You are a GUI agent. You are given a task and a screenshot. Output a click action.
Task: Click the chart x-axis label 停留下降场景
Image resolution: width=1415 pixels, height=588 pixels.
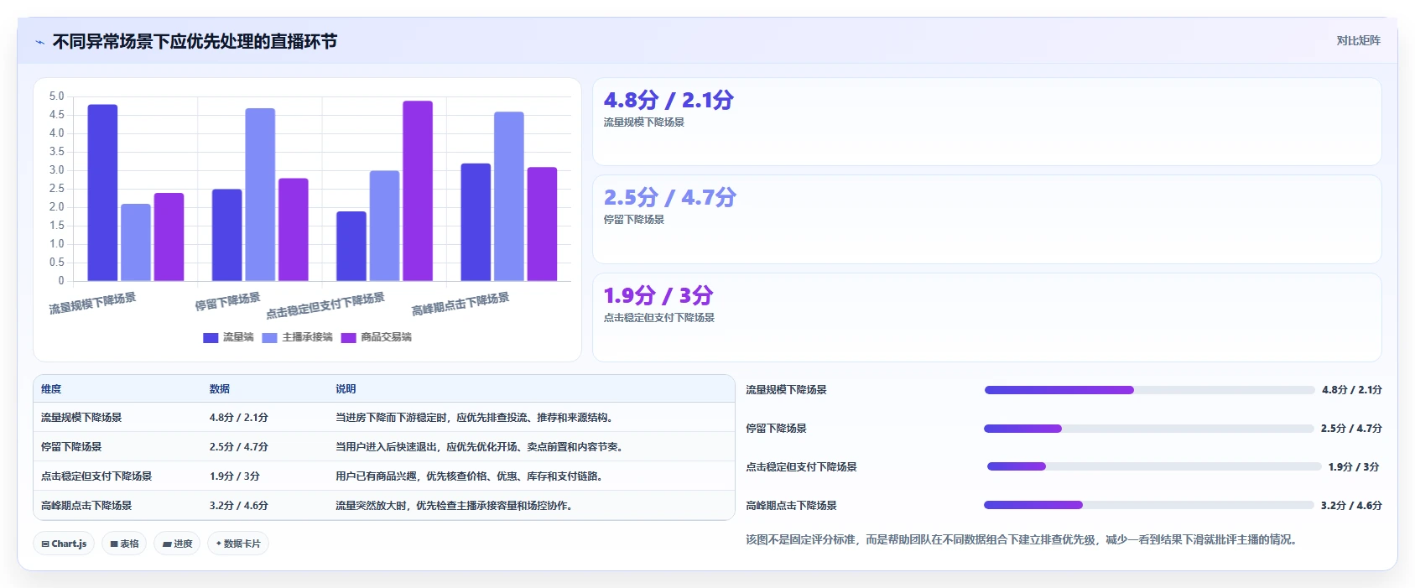(227, 302)
